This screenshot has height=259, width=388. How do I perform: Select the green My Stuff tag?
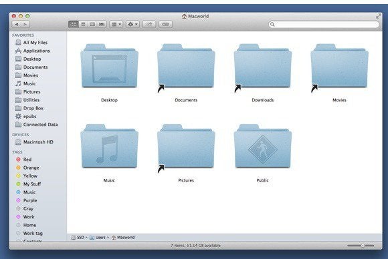29,184
